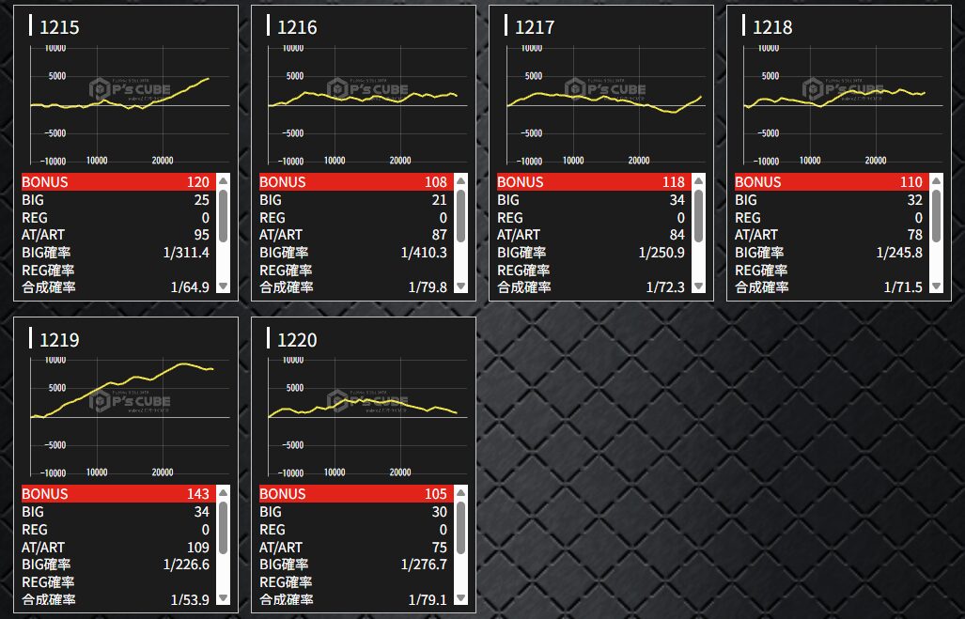Viewport: 965px width, 619px height.
Task: Click 合成確率 value 1/64.9
Action: click(190, 287)
